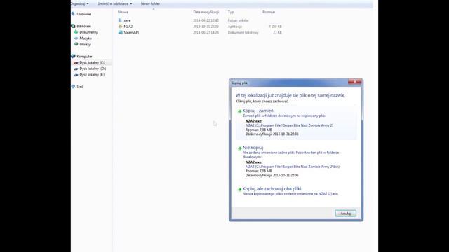The image size is (449, 252).
Task: Open Komputer in the sidebar
Action: [84, 56]
